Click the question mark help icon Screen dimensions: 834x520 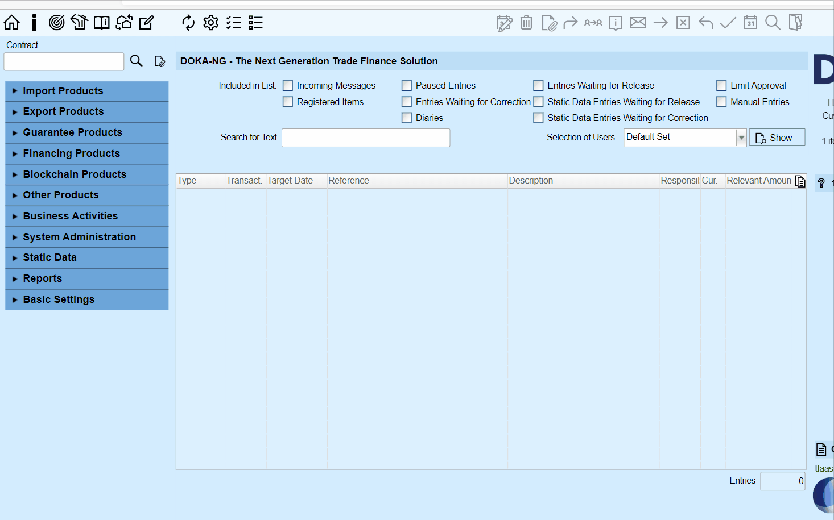(x=821, y=183)
